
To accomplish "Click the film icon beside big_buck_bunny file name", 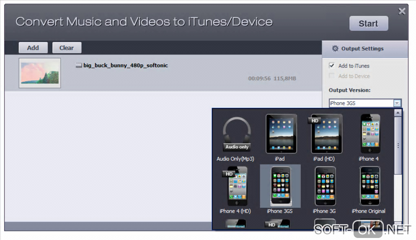I will coord(79,65).
